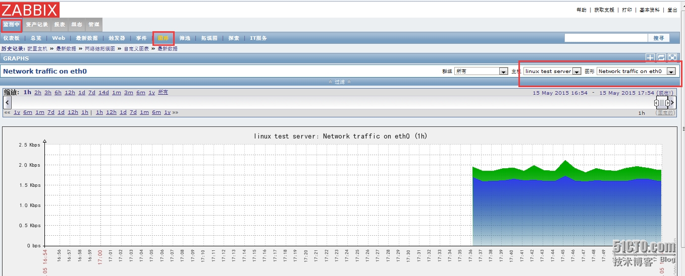Click 自定义图表 in history breadcrumb
Image resolution: width=685 pixels, height=276 pixels.
[136, 49]
